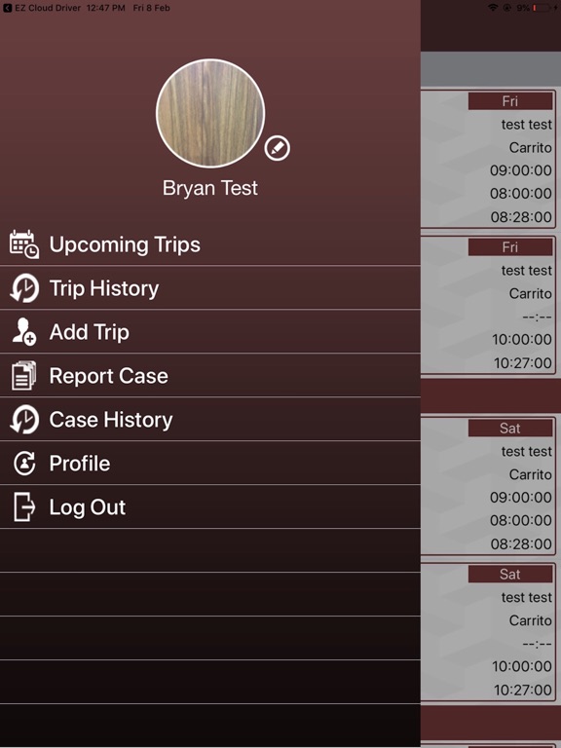
Task: Tap 10:27:00 in the second Fri trip
Action: tap(523, 363)
